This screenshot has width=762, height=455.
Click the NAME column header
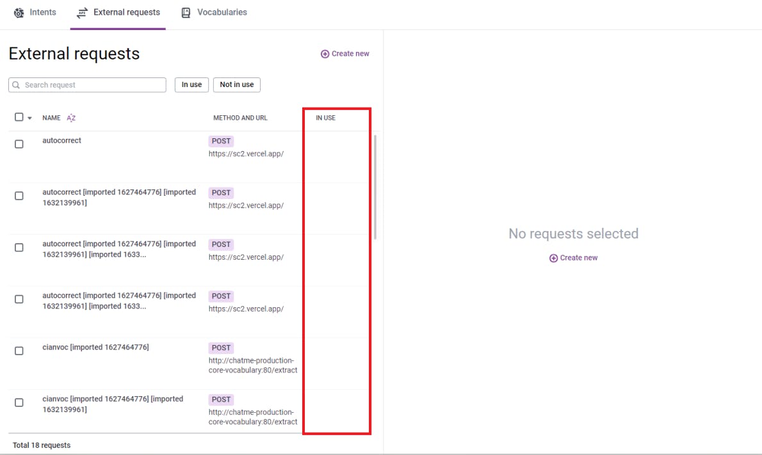click(51, 118)
